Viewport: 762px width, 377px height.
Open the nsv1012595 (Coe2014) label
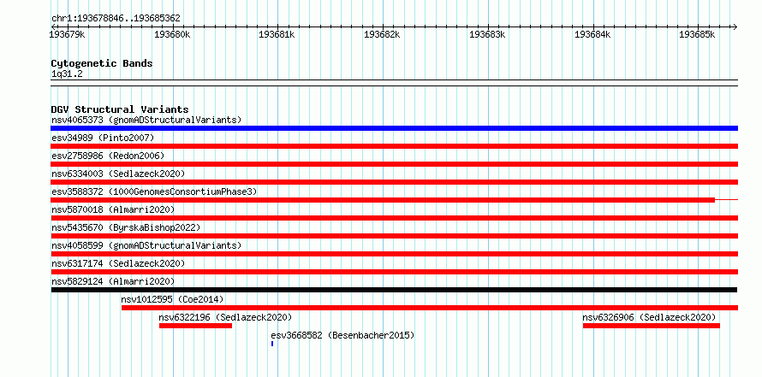pyautogui.click(x=172, y=299)
